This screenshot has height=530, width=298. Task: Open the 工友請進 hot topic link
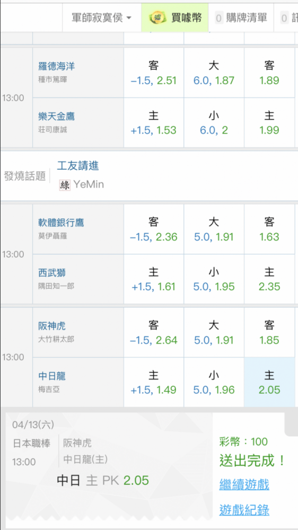(78, 165)
